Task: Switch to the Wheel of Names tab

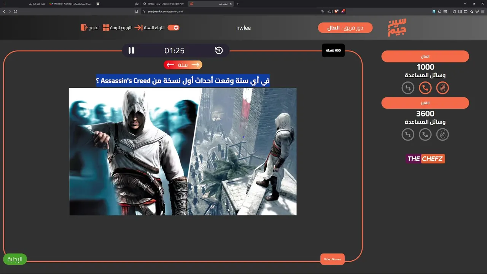Action: click(70, 4)
